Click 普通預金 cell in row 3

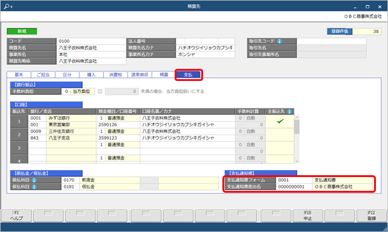(123, 144)
